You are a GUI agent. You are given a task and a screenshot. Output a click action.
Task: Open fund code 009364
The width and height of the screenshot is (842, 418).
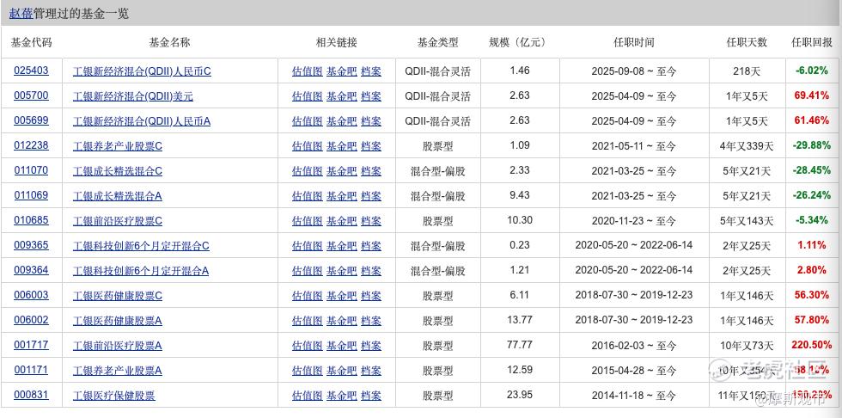pos(31,270)
